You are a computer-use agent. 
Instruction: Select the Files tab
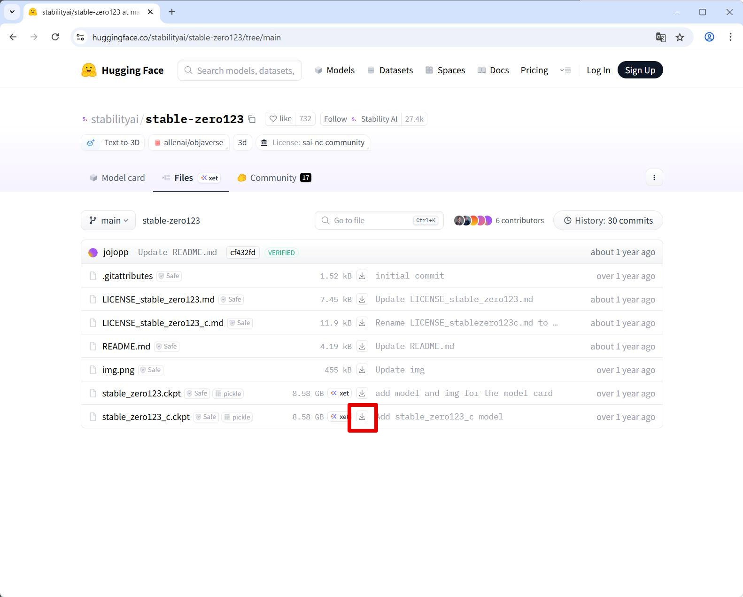(x=191, y=178)
